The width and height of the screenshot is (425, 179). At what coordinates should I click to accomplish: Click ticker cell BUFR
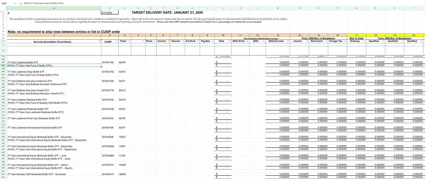pos(125,62)
